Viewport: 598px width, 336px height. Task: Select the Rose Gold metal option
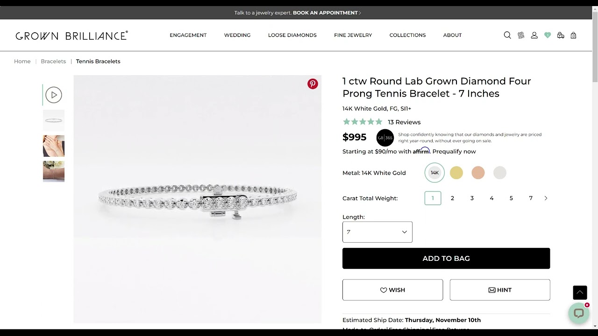[478, 173]
